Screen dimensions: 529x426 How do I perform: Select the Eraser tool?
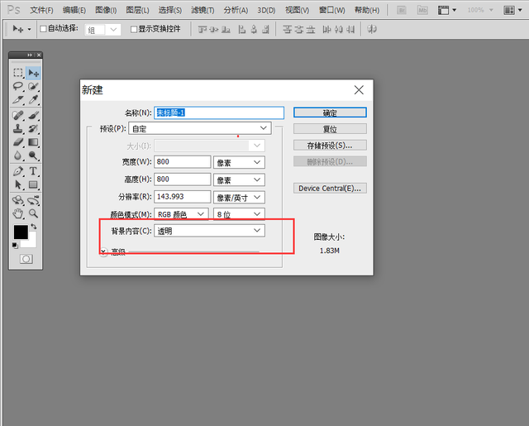click(18, 142)
